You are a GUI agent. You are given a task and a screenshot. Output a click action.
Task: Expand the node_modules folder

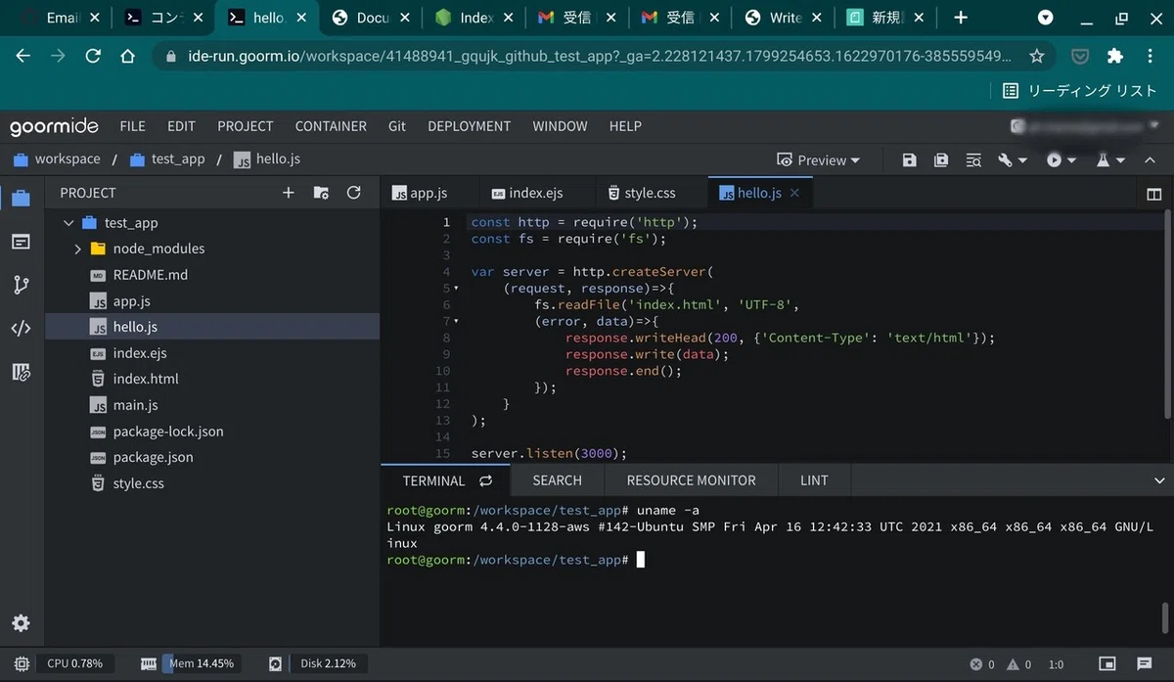point(77,250)
